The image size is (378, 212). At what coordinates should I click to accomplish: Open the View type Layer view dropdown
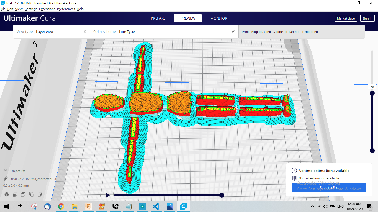(51, 31)
